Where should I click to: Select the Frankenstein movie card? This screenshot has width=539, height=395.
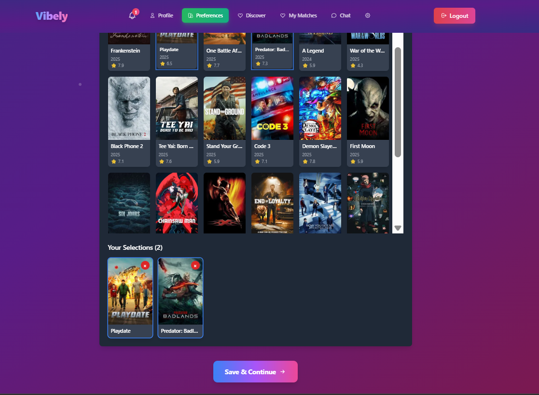coord(129,52)
